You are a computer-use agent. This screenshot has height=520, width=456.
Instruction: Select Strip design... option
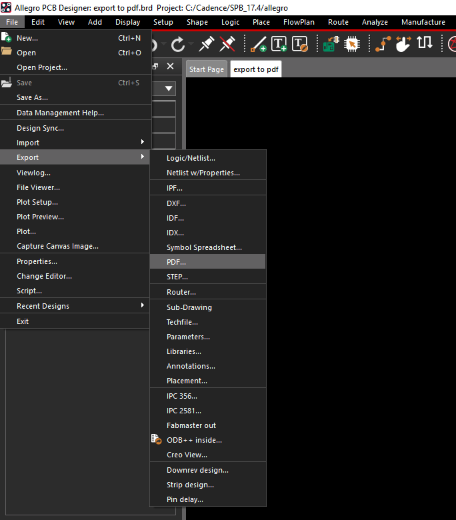tap(207, 484)
